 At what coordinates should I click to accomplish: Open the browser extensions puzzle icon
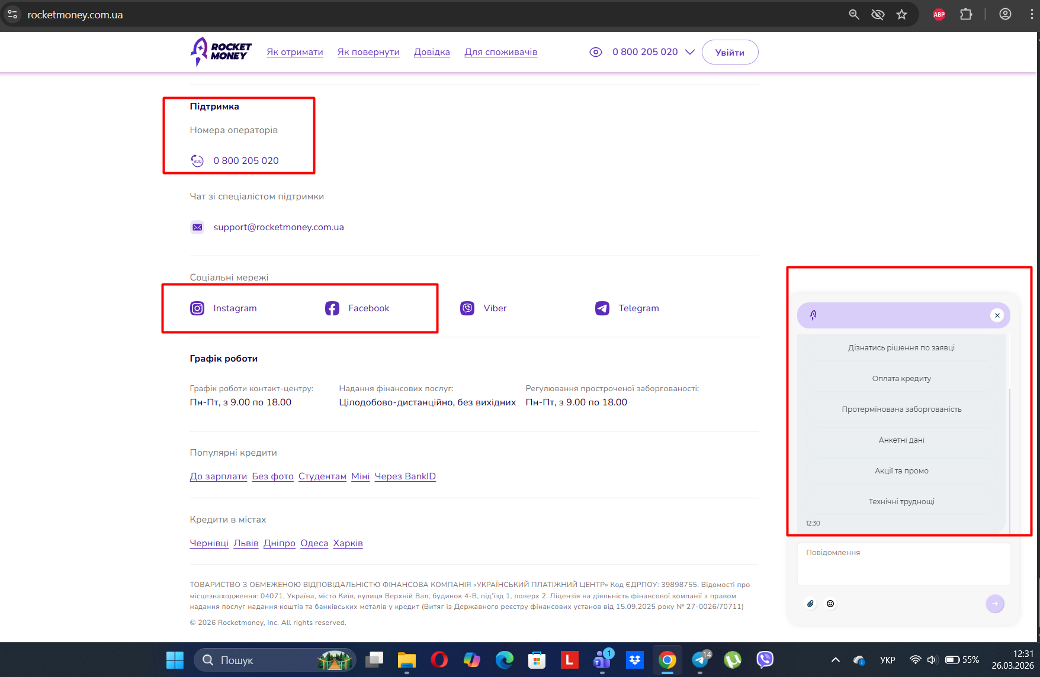click(x=966, y=14)
